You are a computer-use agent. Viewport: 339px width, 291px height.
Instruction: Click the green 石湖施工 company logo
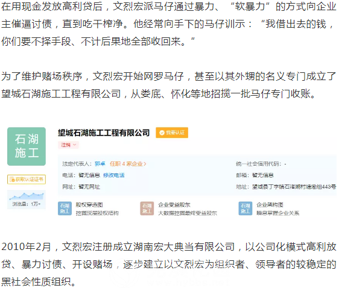click(x=27, y=146)
